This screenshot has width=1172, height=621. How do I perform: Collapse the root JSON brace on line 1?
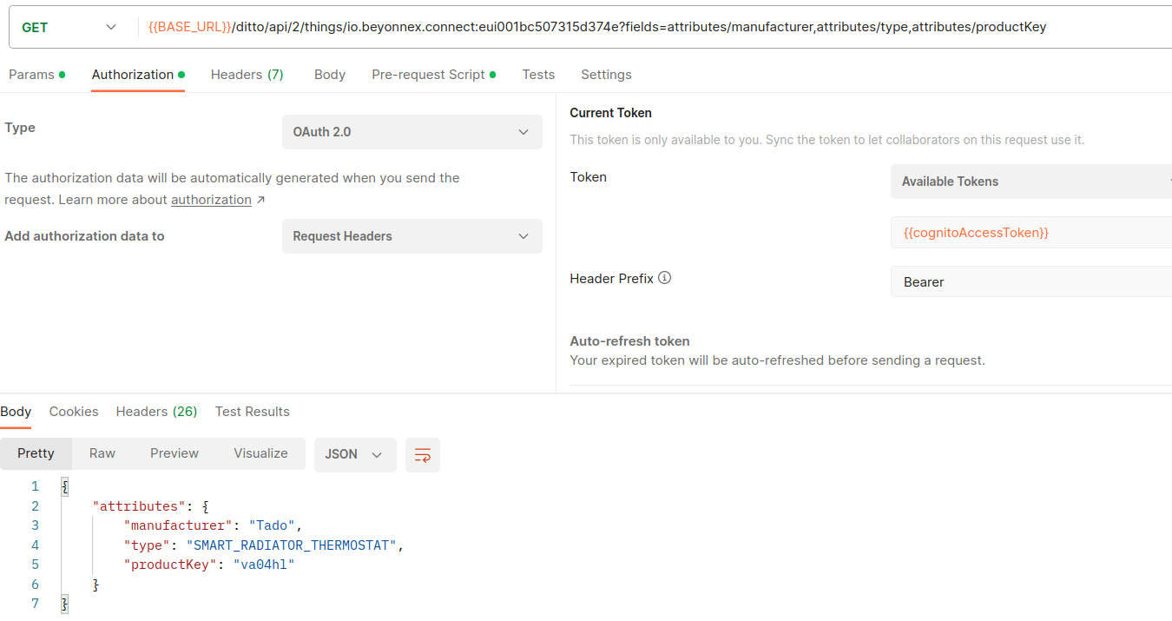pos(64,486)
